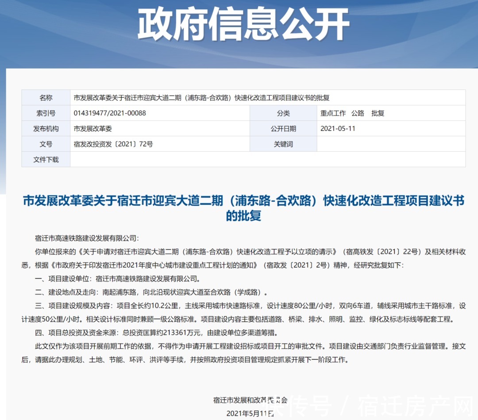This screenshot has height=420, width=478.
Task: Click the 公路 category value
Action: tap(358, 113)
